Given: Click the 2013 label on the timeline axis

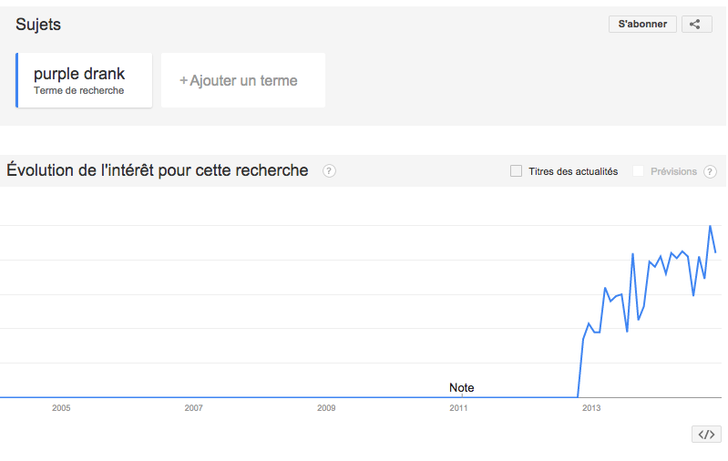Looking at the screenshot, I should (591, 408).
